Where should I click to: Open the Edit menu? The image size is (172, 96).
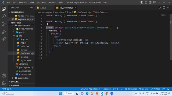(x=14, y=2)
